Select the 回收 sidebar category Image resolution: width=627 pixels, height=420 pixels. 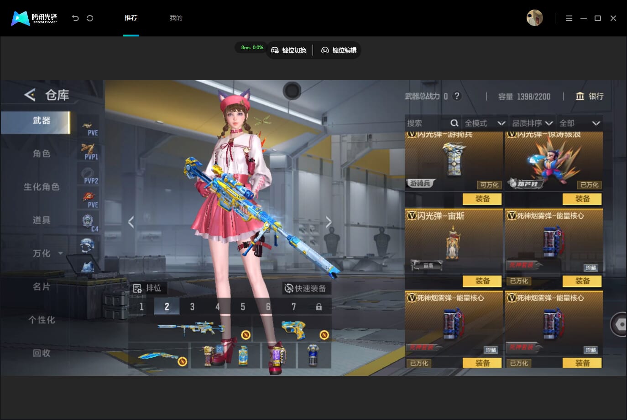(x=42, y=353)
